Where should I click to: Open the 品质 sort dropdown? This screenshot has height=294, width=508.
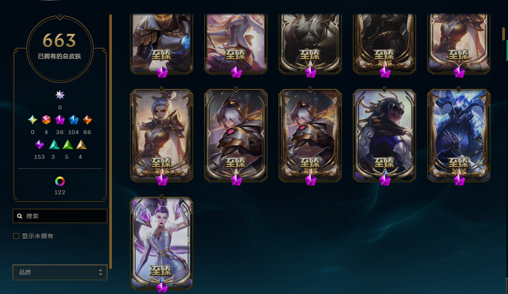pos(60,272)
